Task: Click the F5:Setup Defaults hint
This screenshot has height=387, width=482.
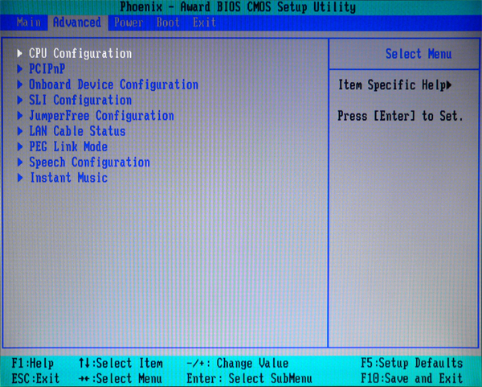Action: (412, 364)
